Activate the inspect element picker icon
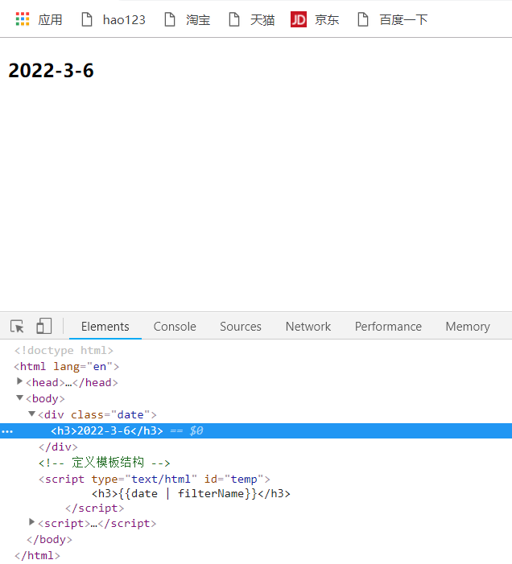This screenshot has width=512, height=564. click(x=17, y=327)
